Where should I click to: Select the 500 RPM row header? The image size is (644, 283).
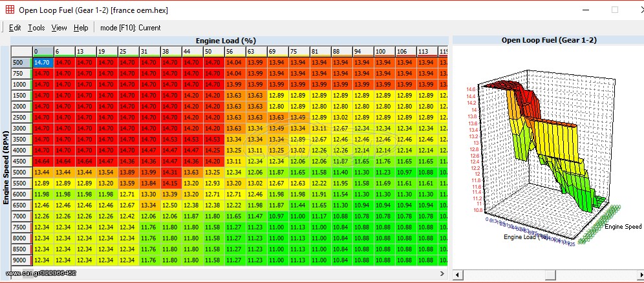click(22, 62)
